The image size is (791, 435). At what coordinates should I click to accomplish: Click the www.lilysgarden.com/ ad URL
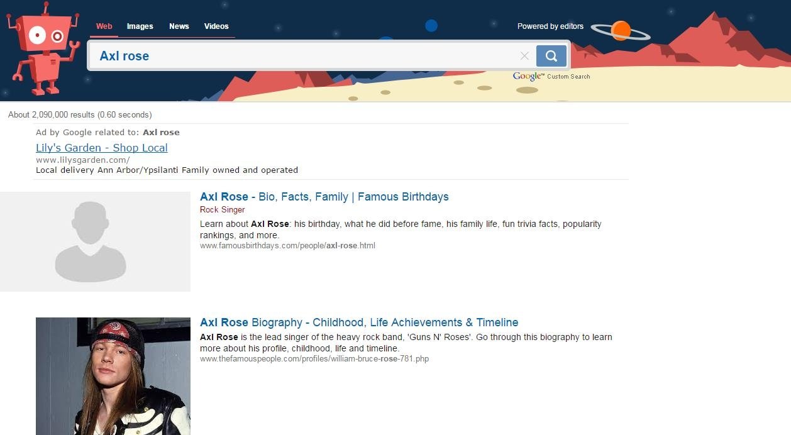click(x=83, y=160)
